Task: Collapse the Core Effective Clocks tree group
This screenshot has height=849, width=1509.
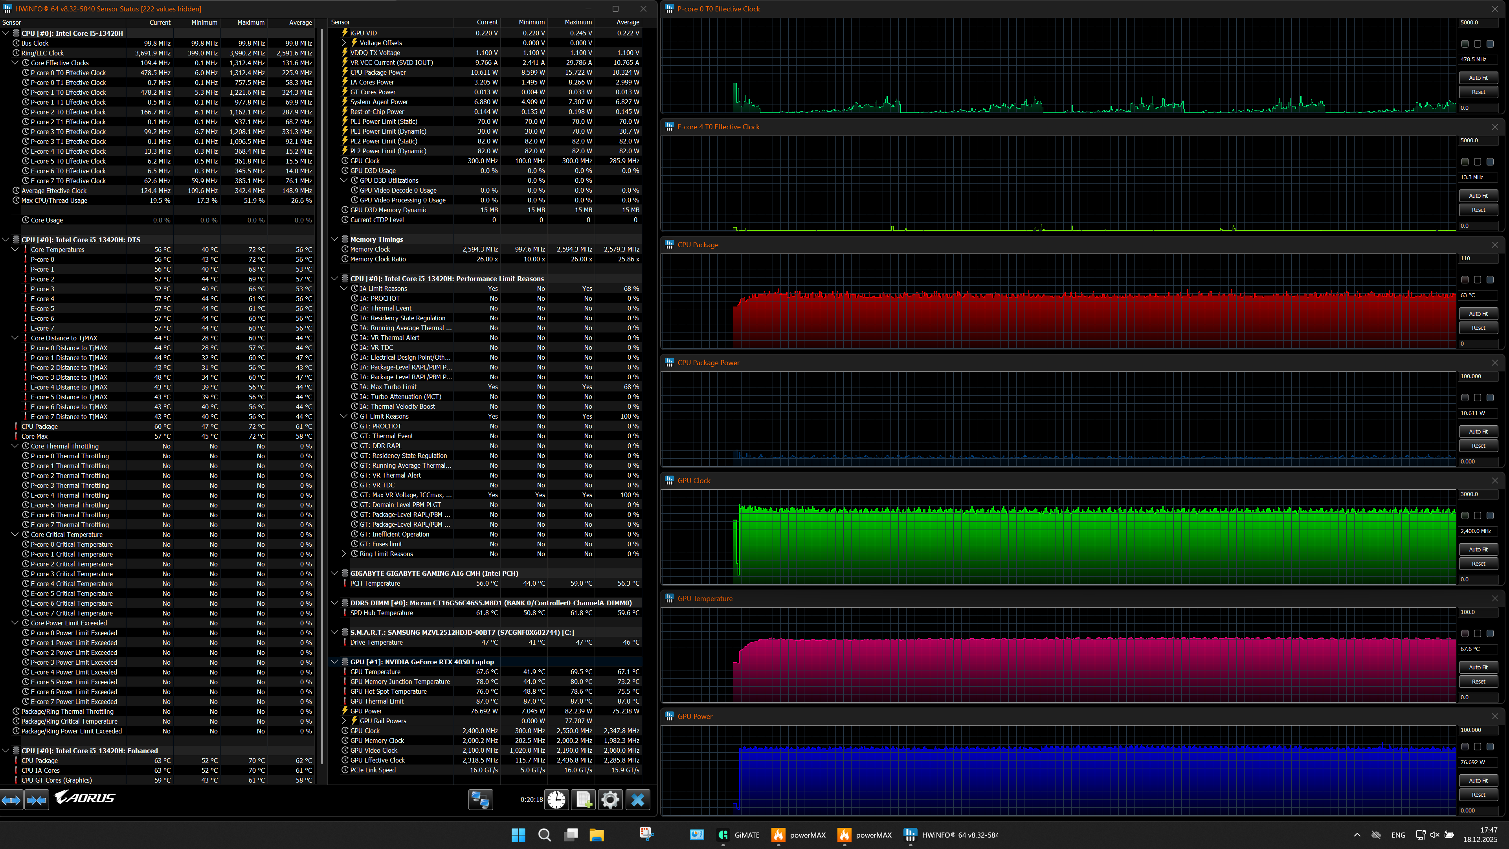Action: pos(16,63)
